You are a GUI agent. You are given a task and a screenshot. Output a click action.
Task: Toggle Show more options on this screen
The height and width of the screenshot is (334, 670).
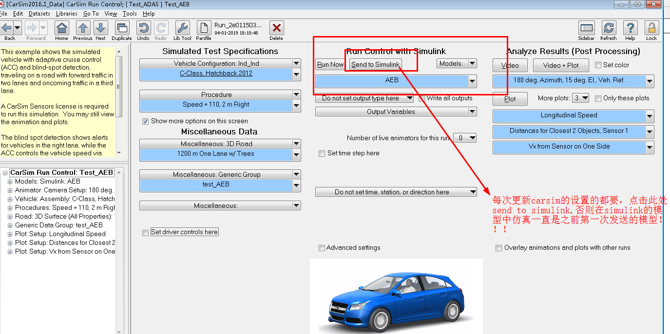[x=145, y=121]
